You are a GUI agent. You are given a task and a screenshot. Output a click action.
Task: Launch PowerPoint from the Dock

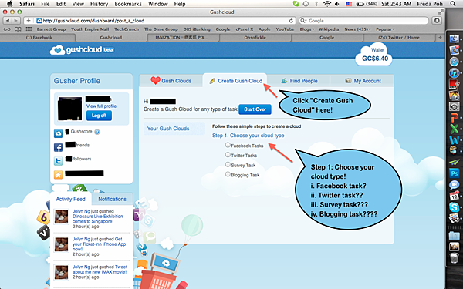tap(454, 117)
